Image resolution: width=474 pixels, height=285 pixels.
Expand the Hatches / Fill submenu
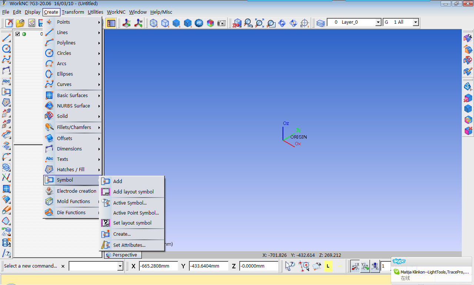tap(72, 169)
